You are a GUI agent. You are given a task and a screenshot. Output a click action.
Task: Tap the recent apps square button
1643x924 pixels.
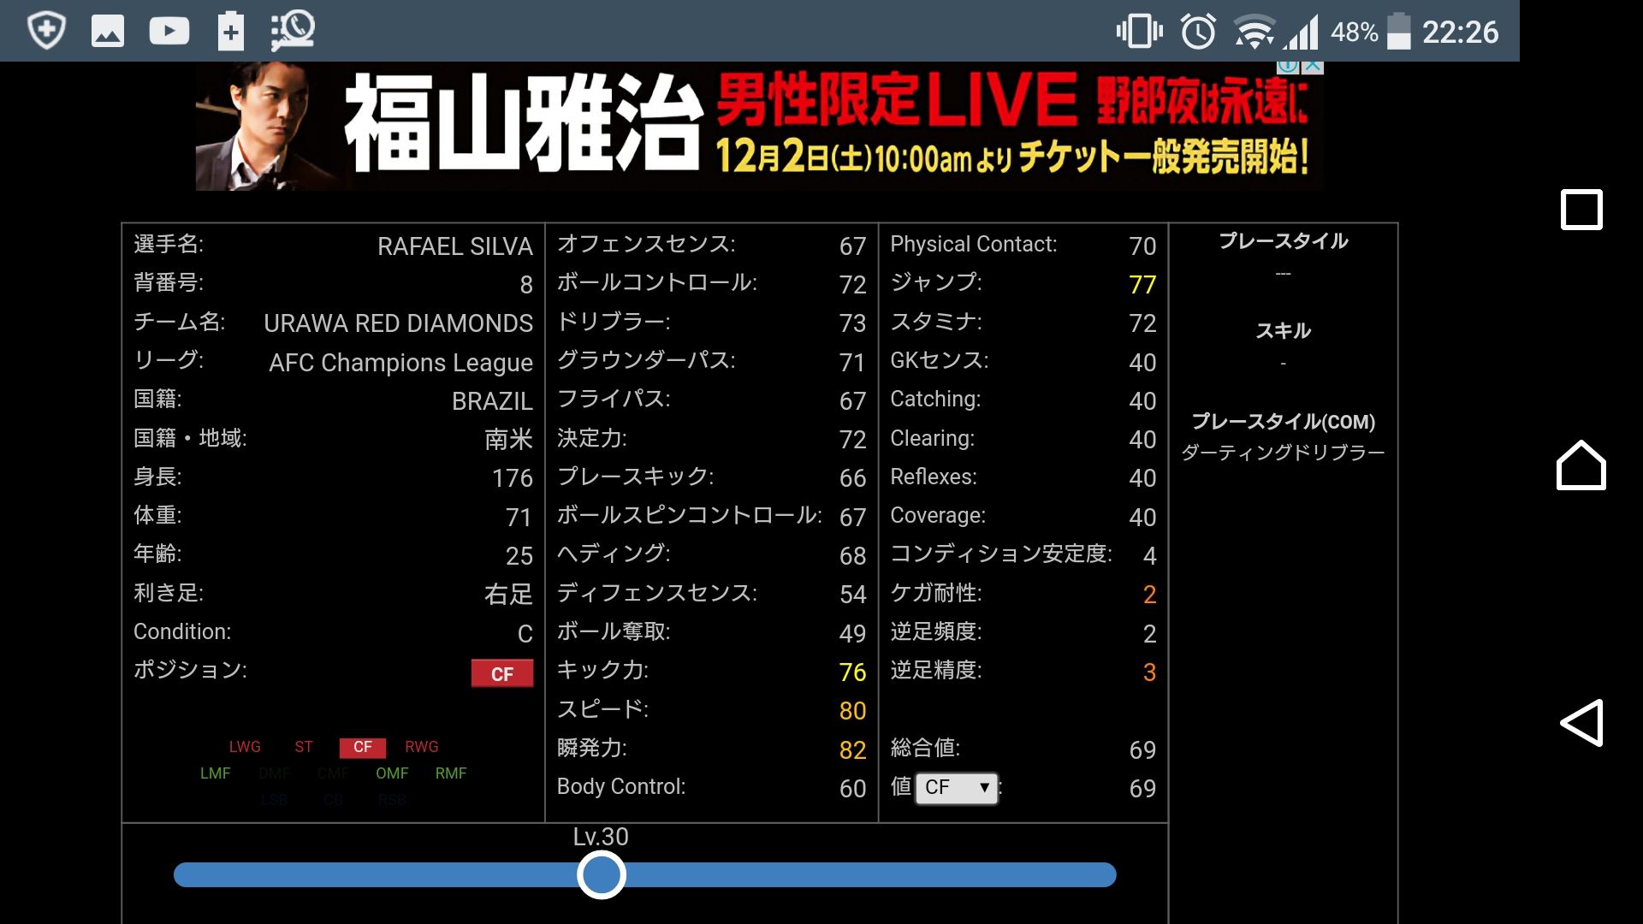click(x=1581, y=210)
